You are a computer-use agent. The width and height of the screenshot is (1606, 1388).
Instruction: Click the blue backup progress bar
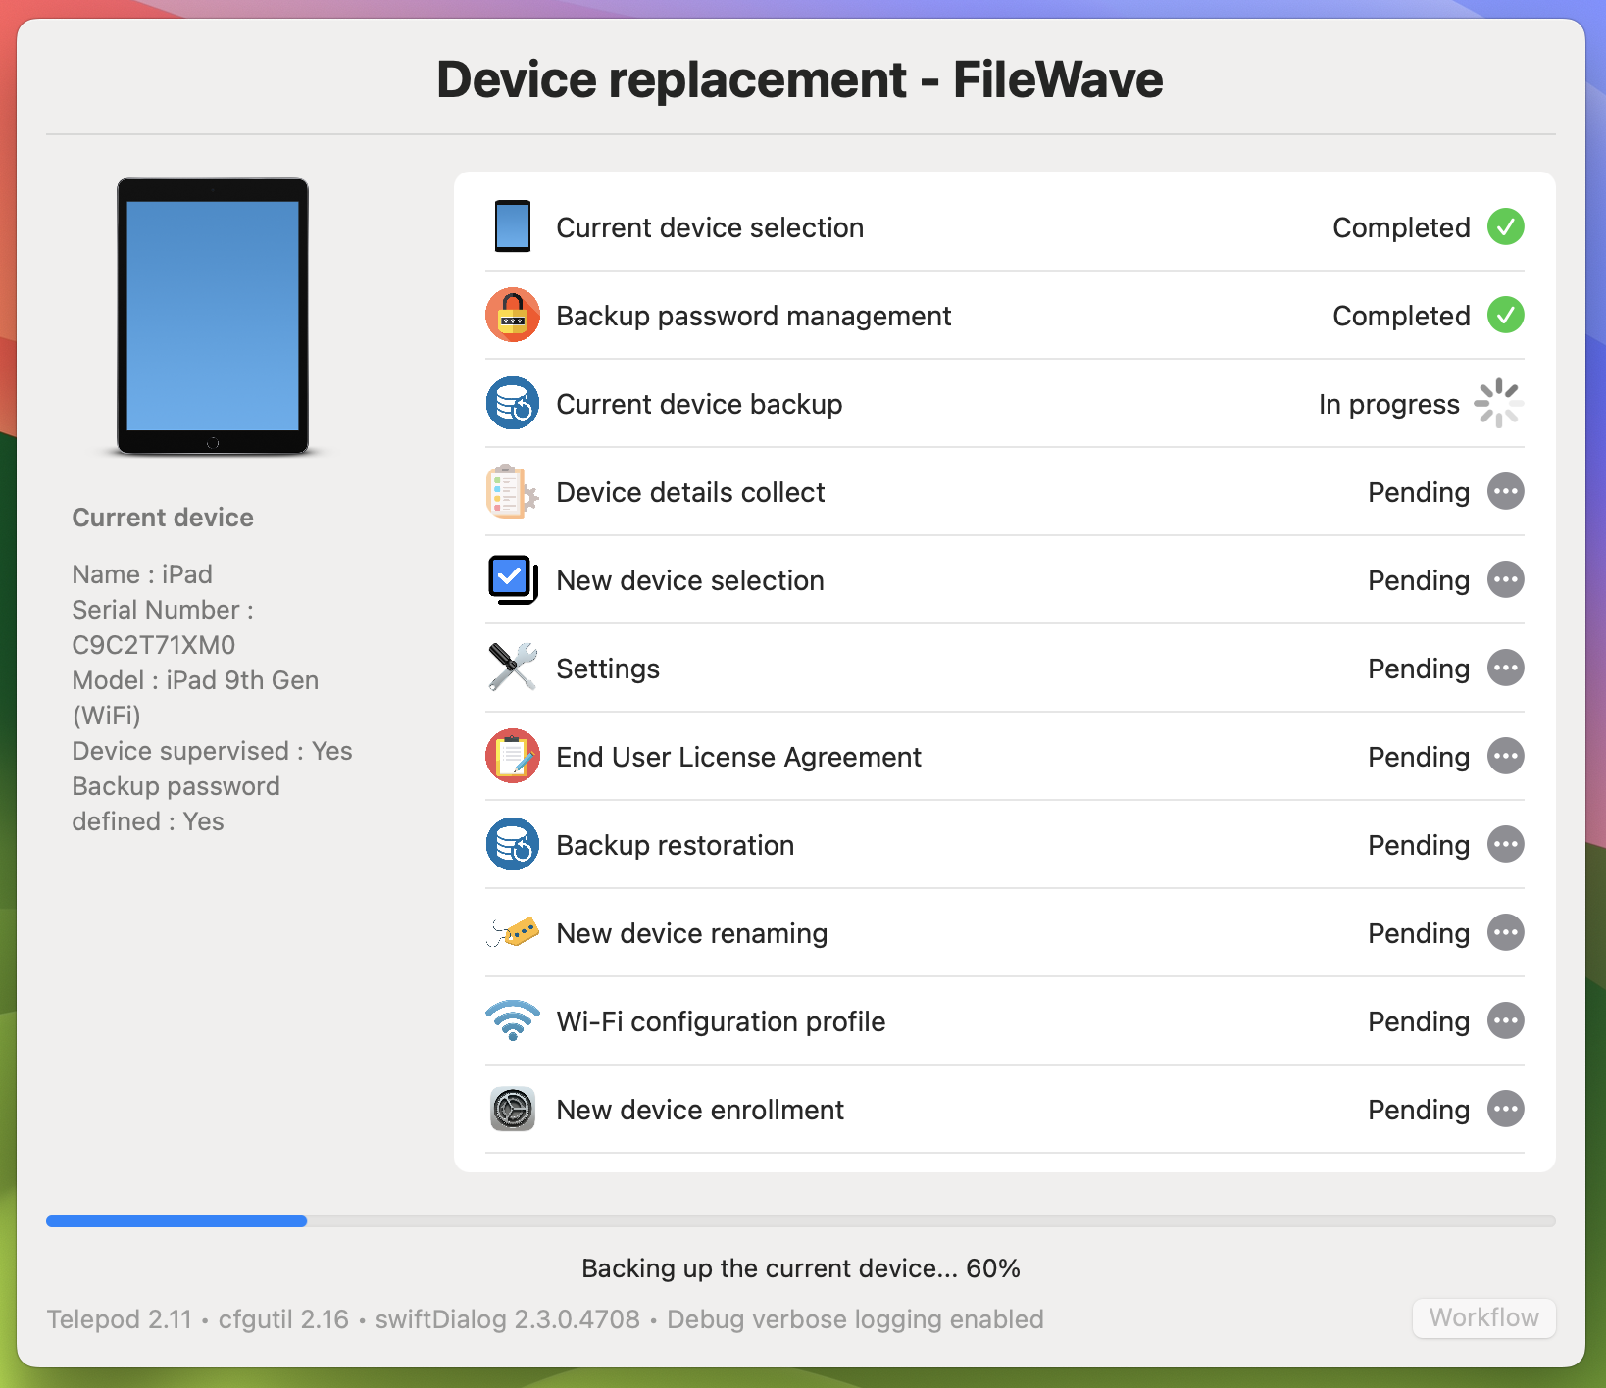point(176,1221)
